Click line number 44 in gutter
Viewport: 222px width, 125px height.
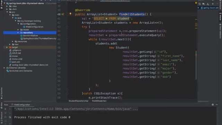[59, 31]
